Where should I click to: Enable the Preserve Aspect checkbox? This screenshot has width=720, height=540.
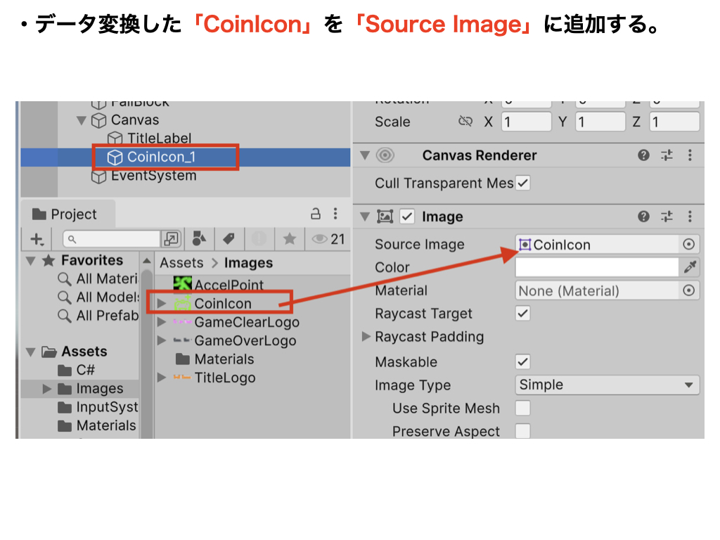tap(522, 431)
